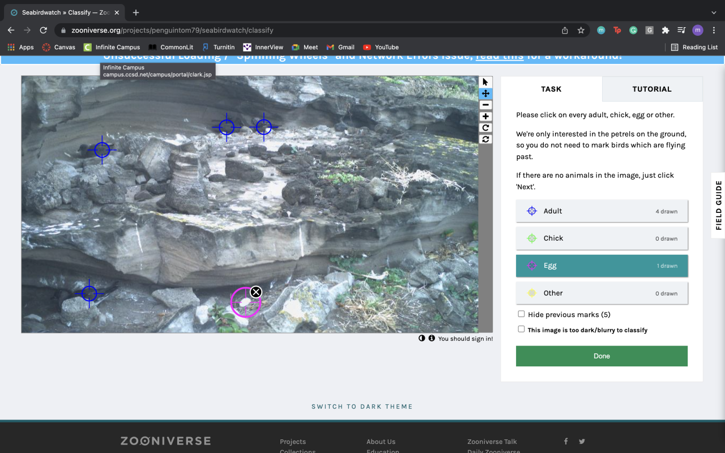Open the InnerView bookmark
The image size is (725, 453).
point(263,47)
